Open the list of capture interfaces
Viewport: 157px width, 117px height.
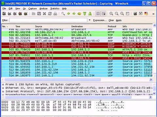(x=4, y=14)
